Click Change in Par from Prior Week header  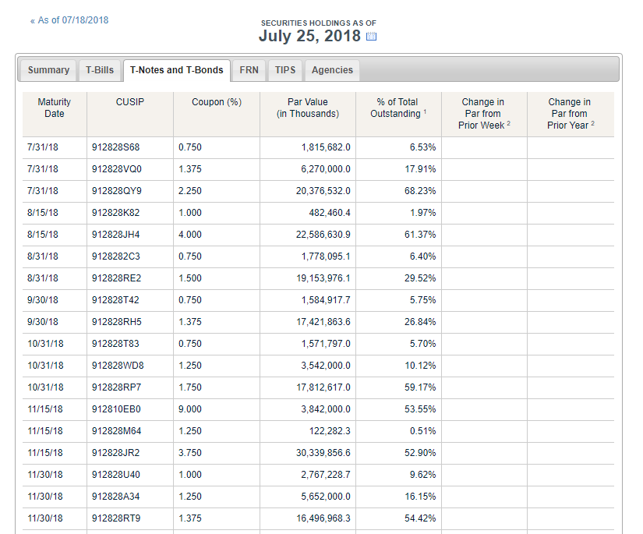tap(483, 113)
